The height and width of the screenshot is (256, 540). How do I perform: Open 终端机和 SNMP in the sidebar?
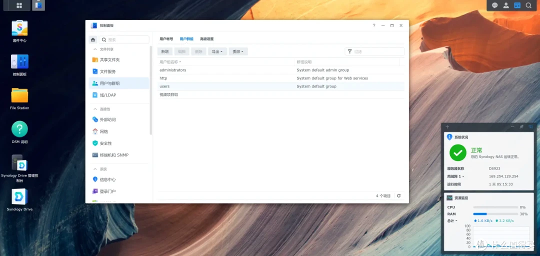(x=119, y=155)
